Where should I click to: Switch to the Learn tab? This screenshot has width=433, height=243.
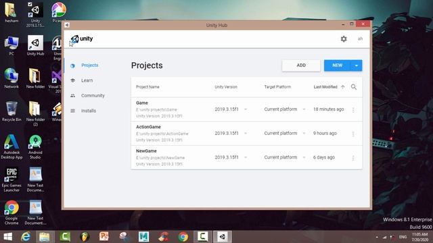point(87,80)
